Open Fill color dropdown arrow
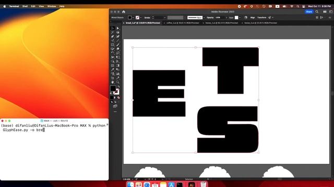The image size is (334, 187). pyautogui.click(x=133, y=18)
